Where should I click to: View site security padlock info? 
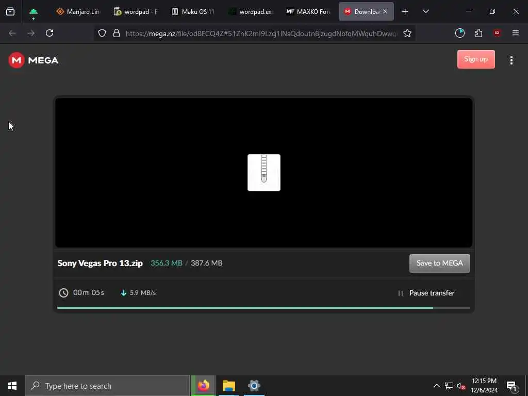click(117, 33)
